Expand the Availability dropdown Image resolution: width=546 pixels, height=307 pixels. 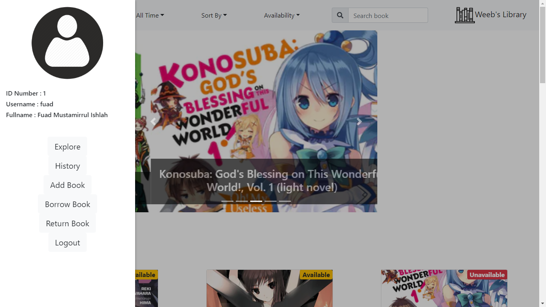tap(282, 15)
